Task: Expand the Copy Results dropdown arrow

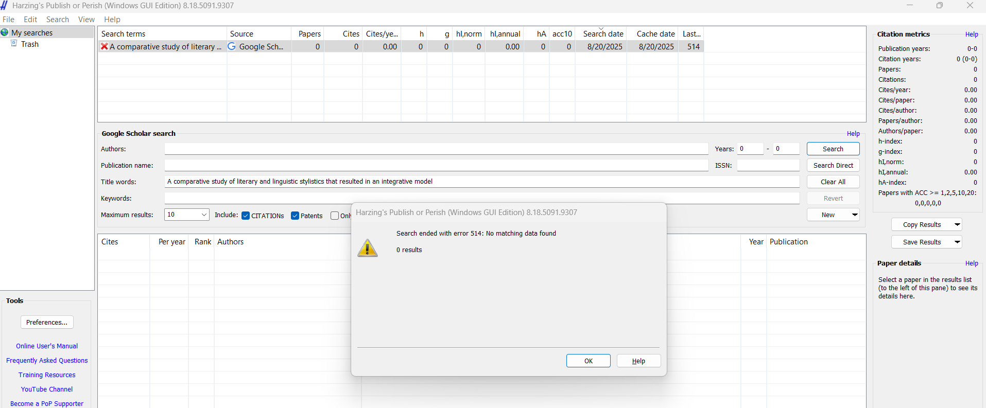Action: tap(957, 224)
